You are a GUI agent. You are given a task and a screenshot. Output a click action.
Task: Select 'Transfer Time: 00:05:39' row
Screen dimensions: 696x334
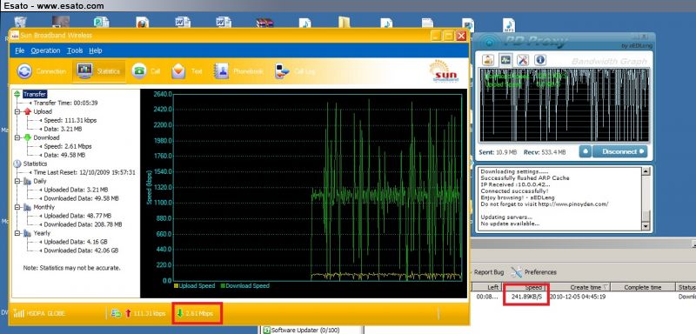(x=66, y=103)
